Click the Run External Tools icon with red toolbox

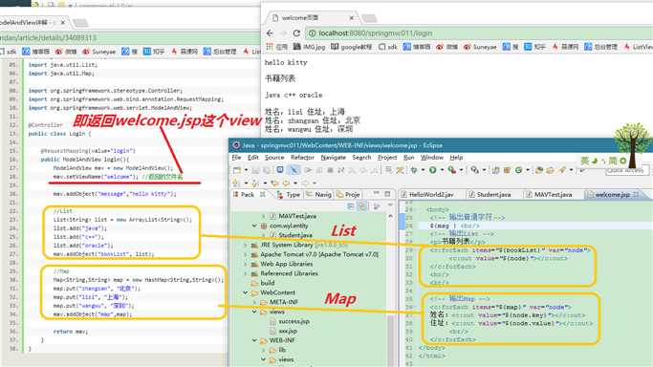click(x=452, y=170)
